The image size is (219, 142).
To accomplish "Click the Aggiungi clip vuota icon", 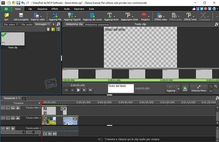I will 92,15.
